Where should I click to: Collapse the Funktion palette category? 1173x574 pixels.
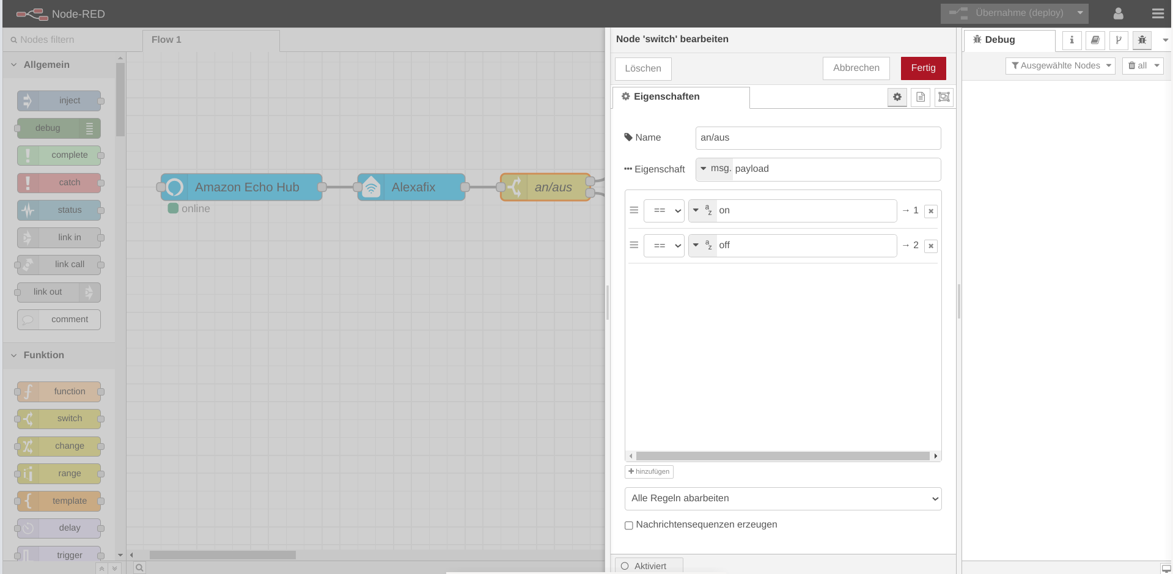pyautogui.click(x=59, y=355)
